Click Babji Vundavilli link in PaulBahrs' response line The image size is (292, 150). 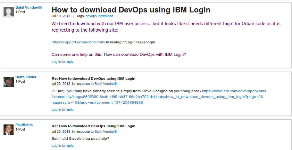click(x=106, y=131)
